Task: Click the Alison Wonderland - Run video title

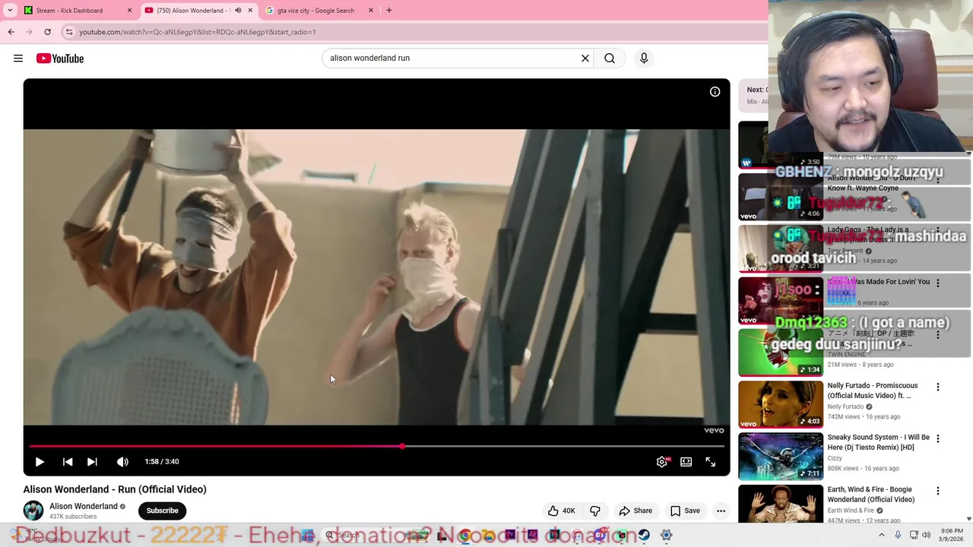Action: coord(115,489)
